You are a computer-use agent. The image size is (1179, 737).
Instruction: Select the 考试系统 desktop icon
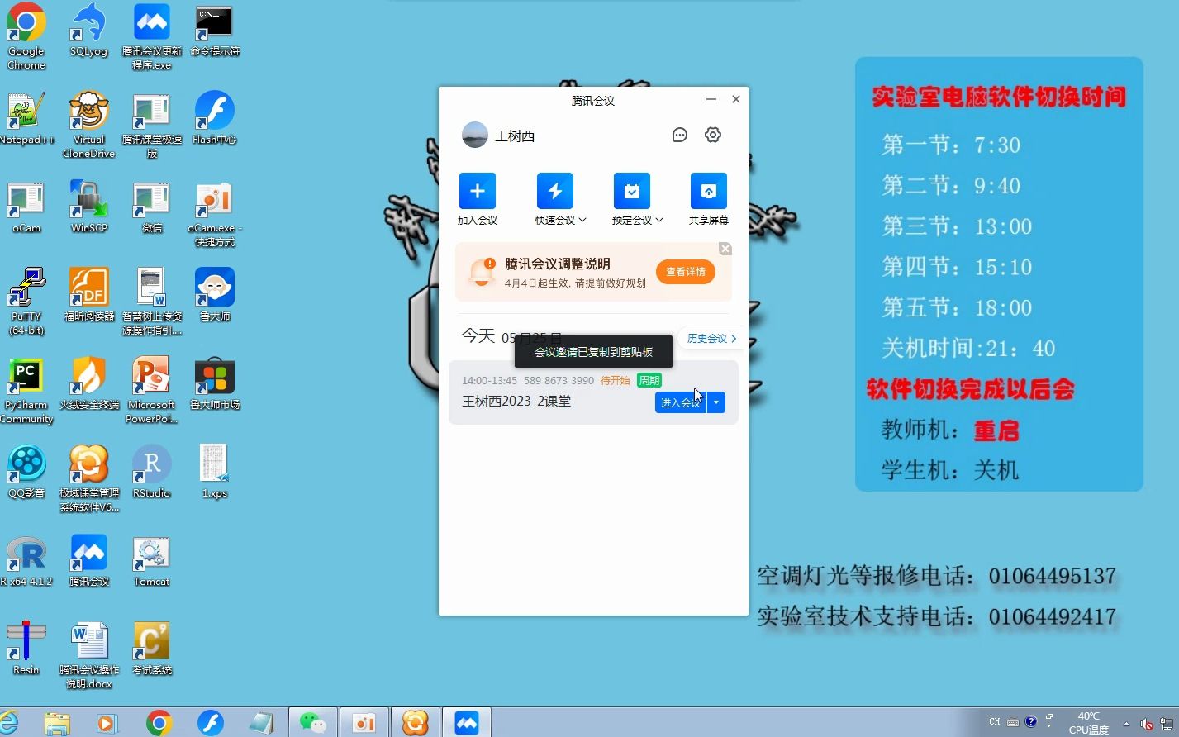152,649
